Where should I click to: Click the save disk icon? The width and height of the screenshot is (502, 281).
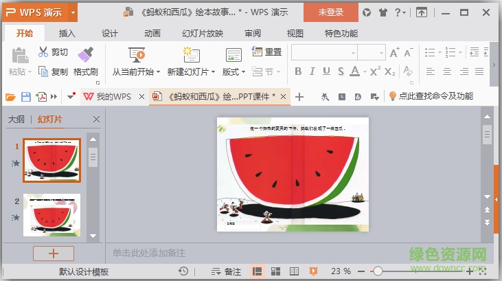tap(26, 96)
